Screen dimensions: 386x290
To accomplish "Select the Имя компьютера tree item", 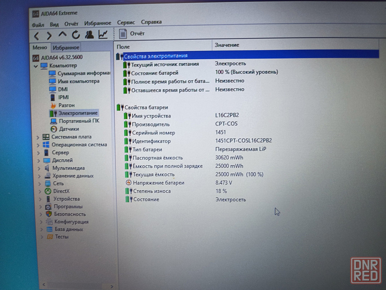I will (x=78, y=81).
